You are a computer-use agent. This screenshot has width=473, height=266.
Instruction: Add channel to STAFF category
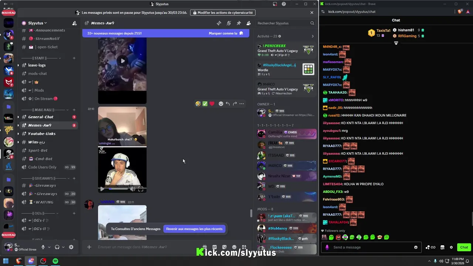74,58
